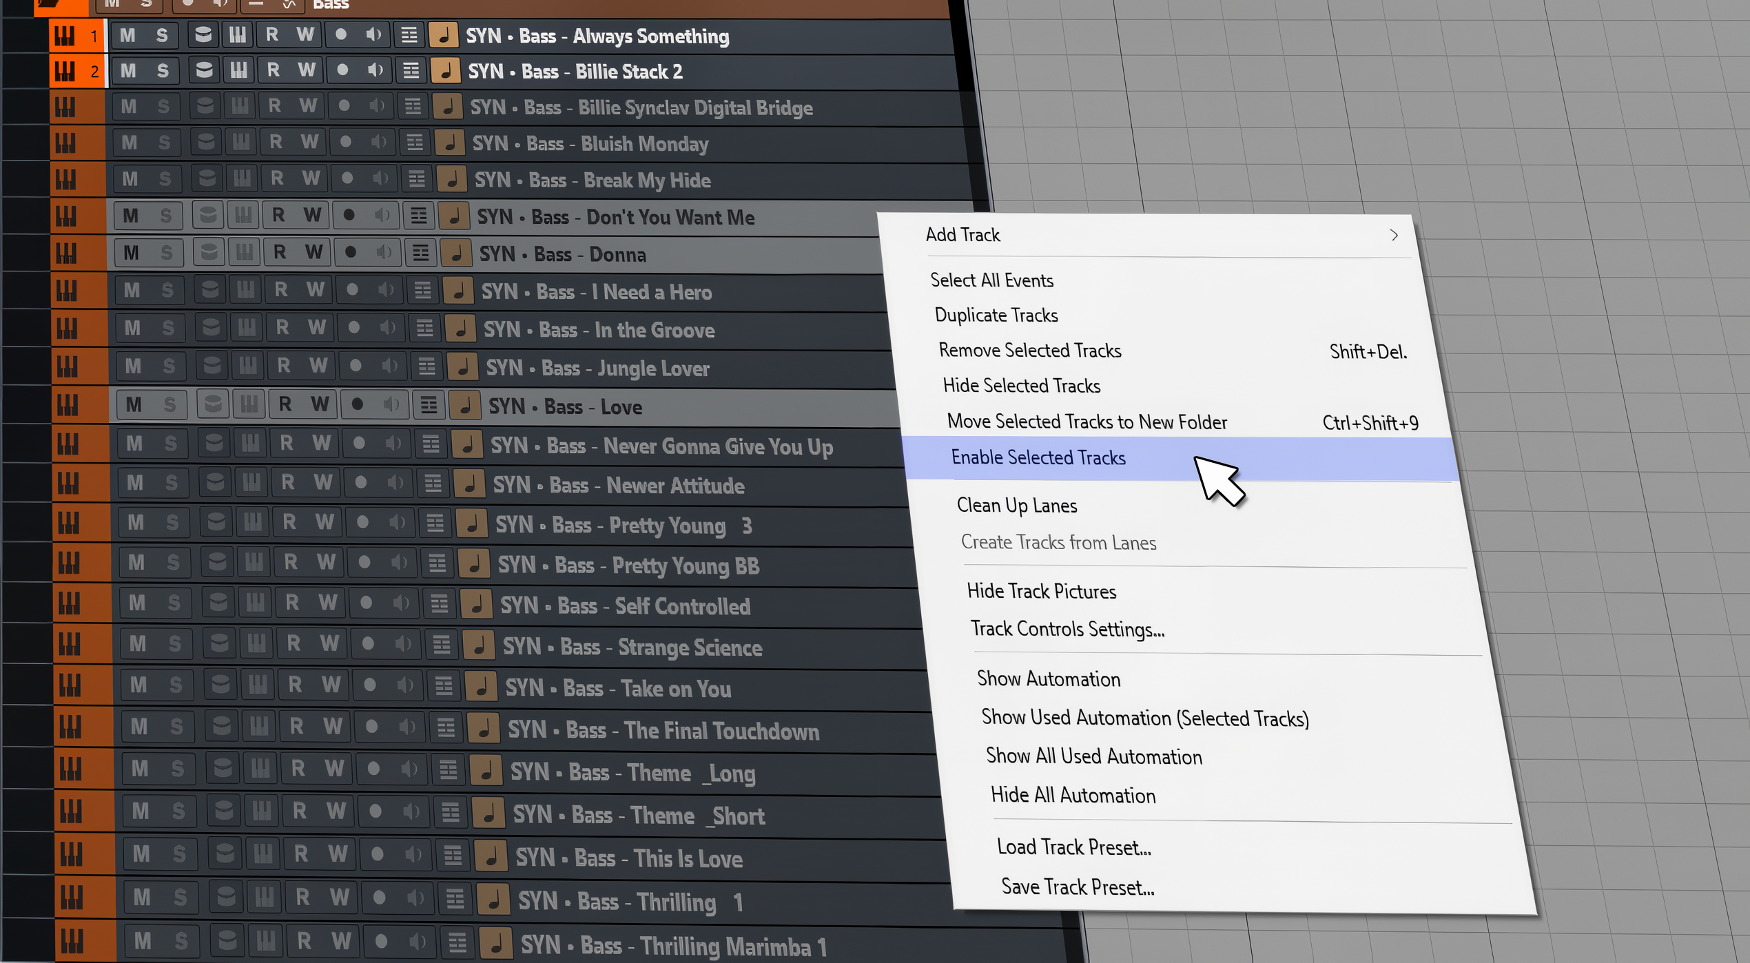
Task: Click record dot on Love track
Action: click(357, 404)
